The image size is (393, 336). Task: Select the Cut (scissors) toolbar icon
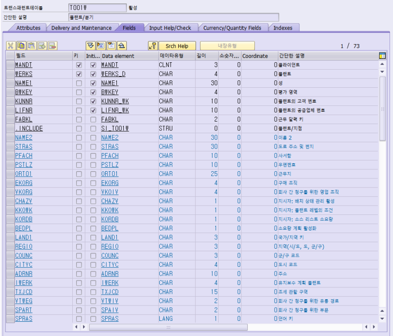coord(11,45)
